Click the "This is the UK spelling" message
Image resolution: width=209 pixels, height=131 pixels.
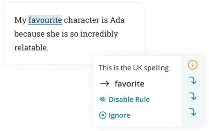134,68
